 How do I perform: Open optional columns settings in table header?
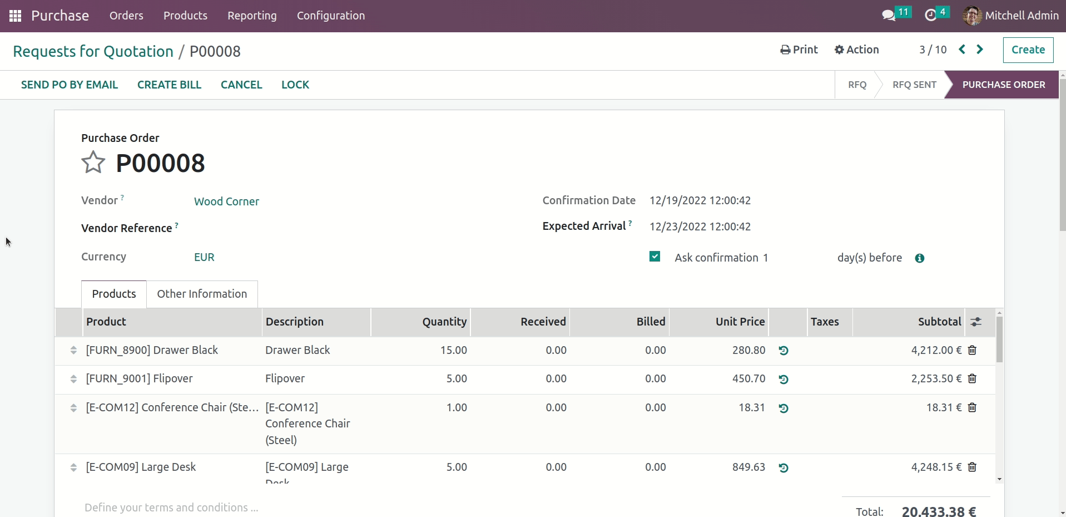pyautogui.click(x=976, y=322)
